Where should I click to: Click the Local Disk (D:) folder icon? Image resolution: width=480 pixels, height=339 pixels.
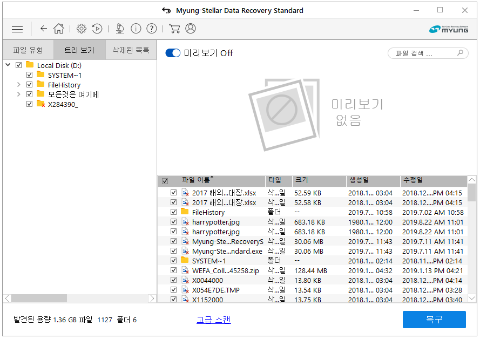tap(30, 65)
